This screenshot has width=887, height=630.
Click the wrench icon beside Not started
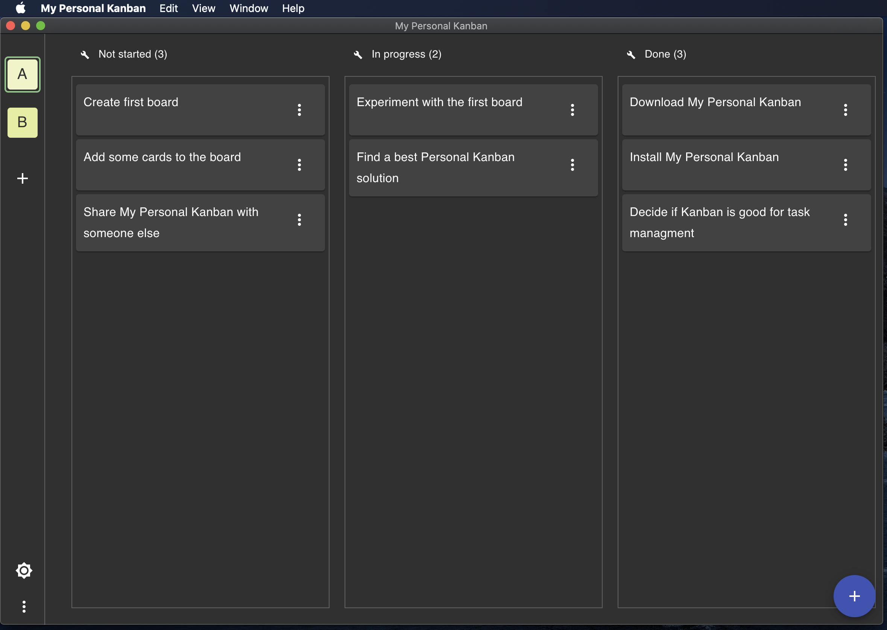85,55
